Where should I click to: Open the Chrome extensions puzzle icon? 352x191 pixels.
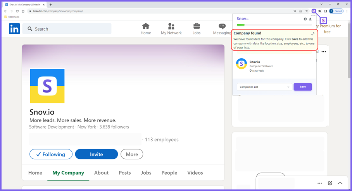320,11
